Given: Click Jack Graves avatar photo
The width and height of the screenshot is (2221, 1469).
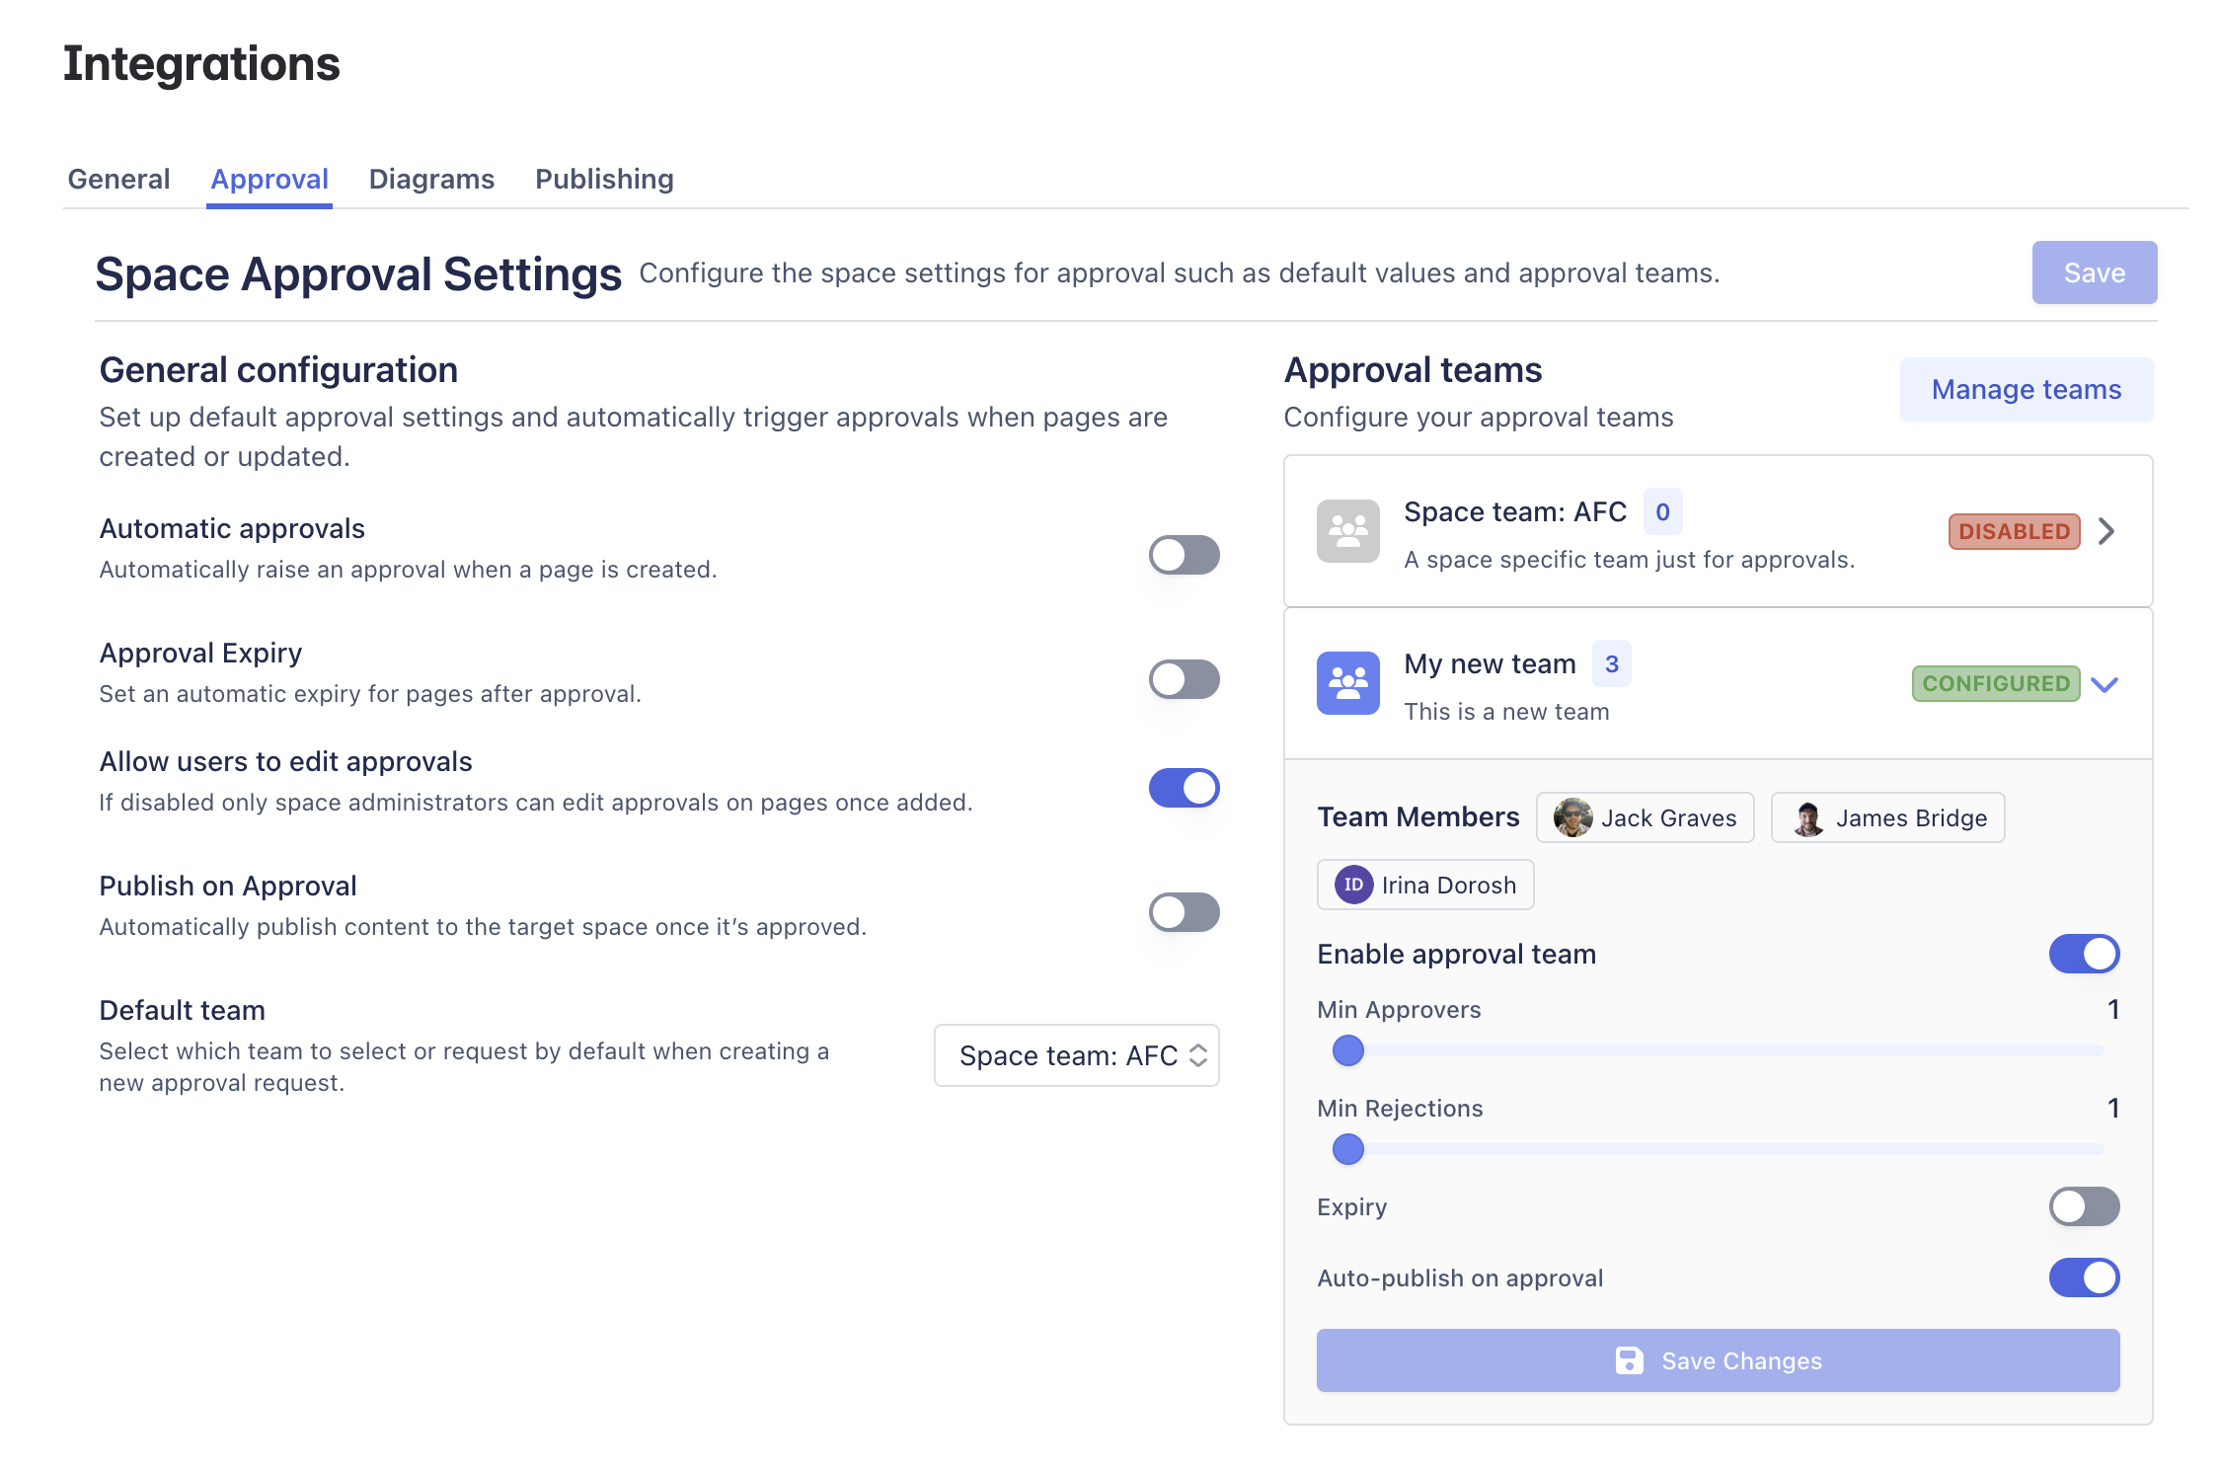Looking at the screenshot, I should (x=1572, y=817).
